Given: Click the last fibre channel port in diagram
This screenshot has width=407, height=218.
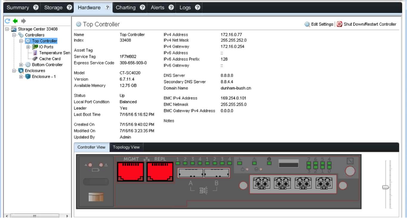Looking at the screenshot, I should point(324,184).
